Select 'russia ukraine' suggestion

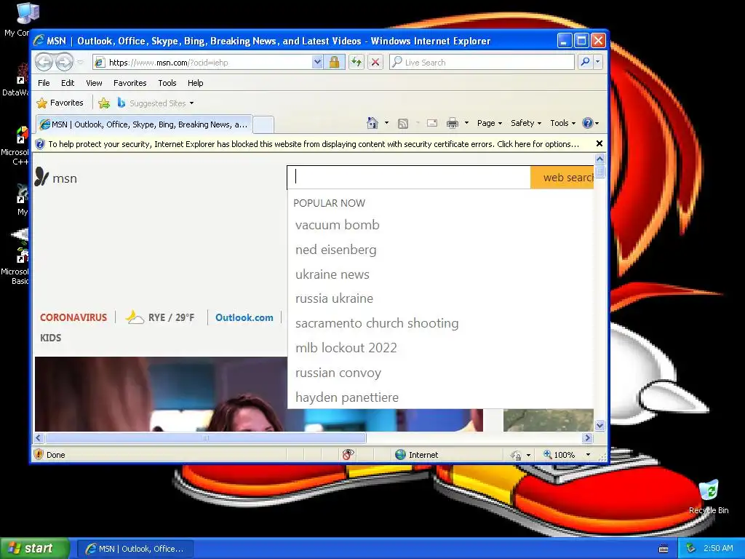334,298
